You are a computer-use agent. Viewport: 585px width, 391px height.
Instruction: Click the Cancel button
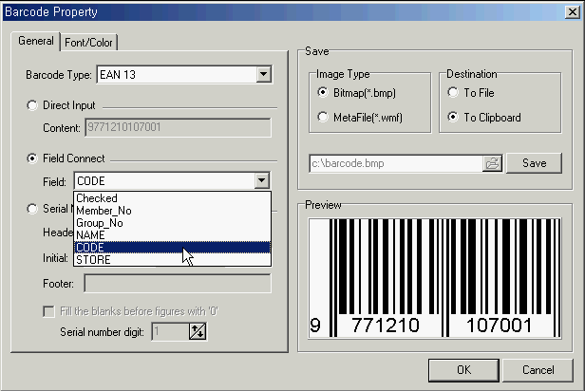pos(538,370)
